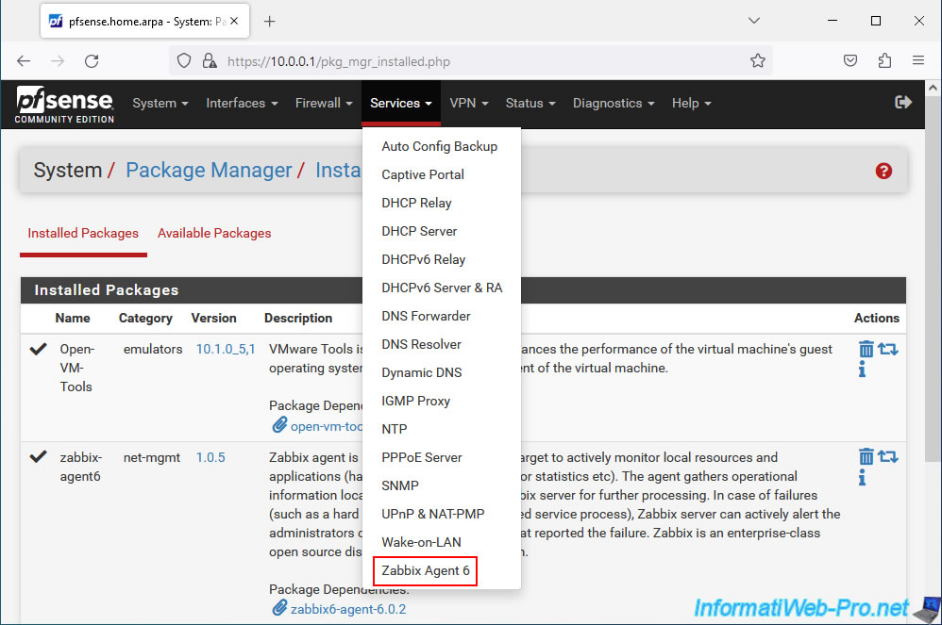Reinstall the zabbix-agent6 package

[x=888, y=456]
